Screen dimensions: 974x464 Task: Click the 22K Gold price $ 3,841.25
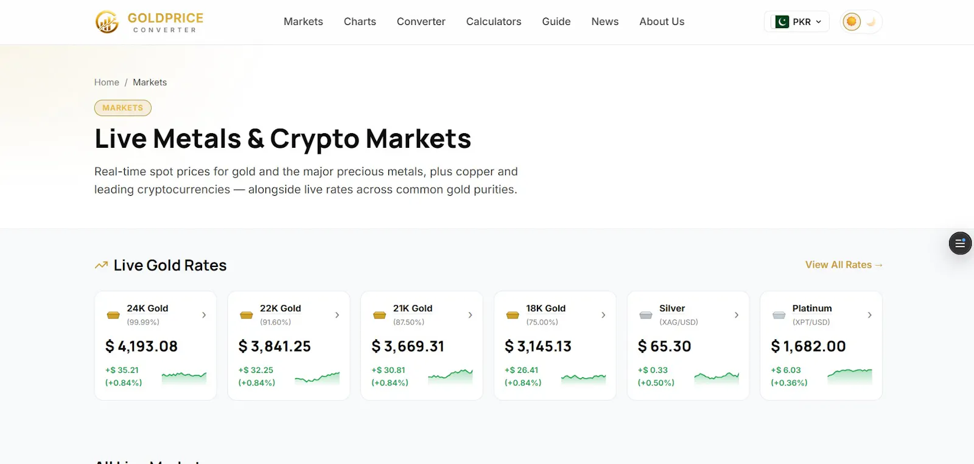coord(275,347)
